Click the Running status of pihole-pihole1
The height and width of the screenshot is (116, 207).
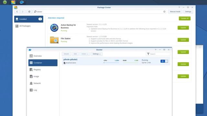click(145, 60)
